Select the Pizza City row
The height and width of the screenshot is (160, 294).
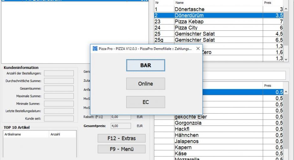[x=219, y=28]
